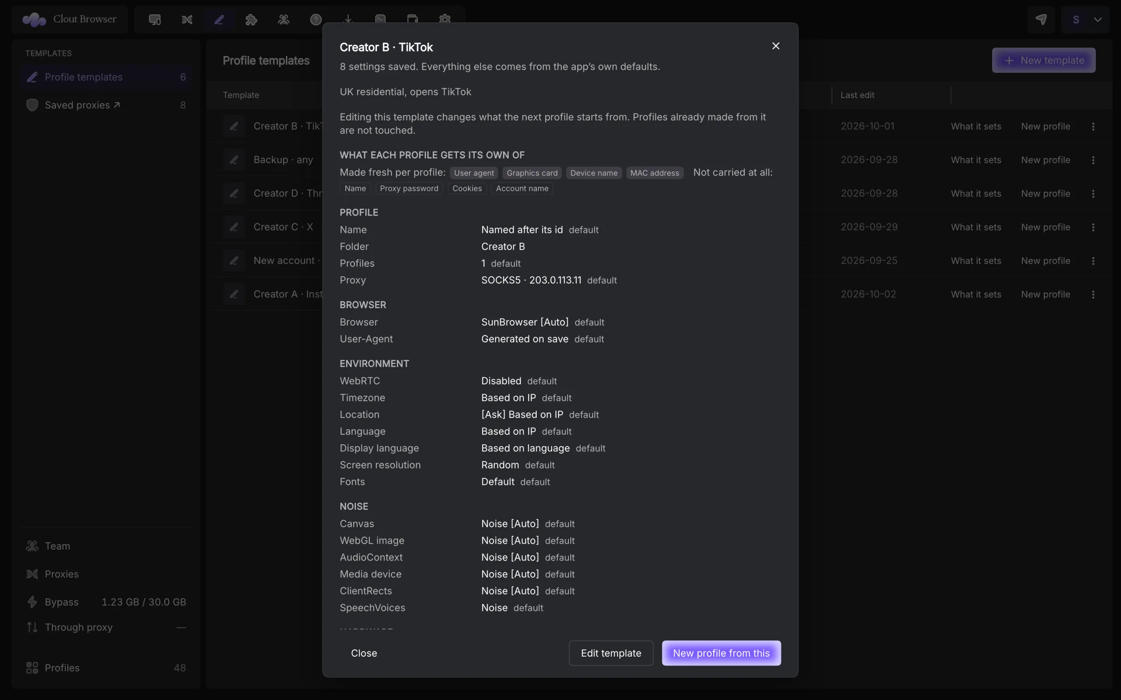1121x700 pixels.
Task: Click the paper plane icon at top right
Action: (1041, 19)
